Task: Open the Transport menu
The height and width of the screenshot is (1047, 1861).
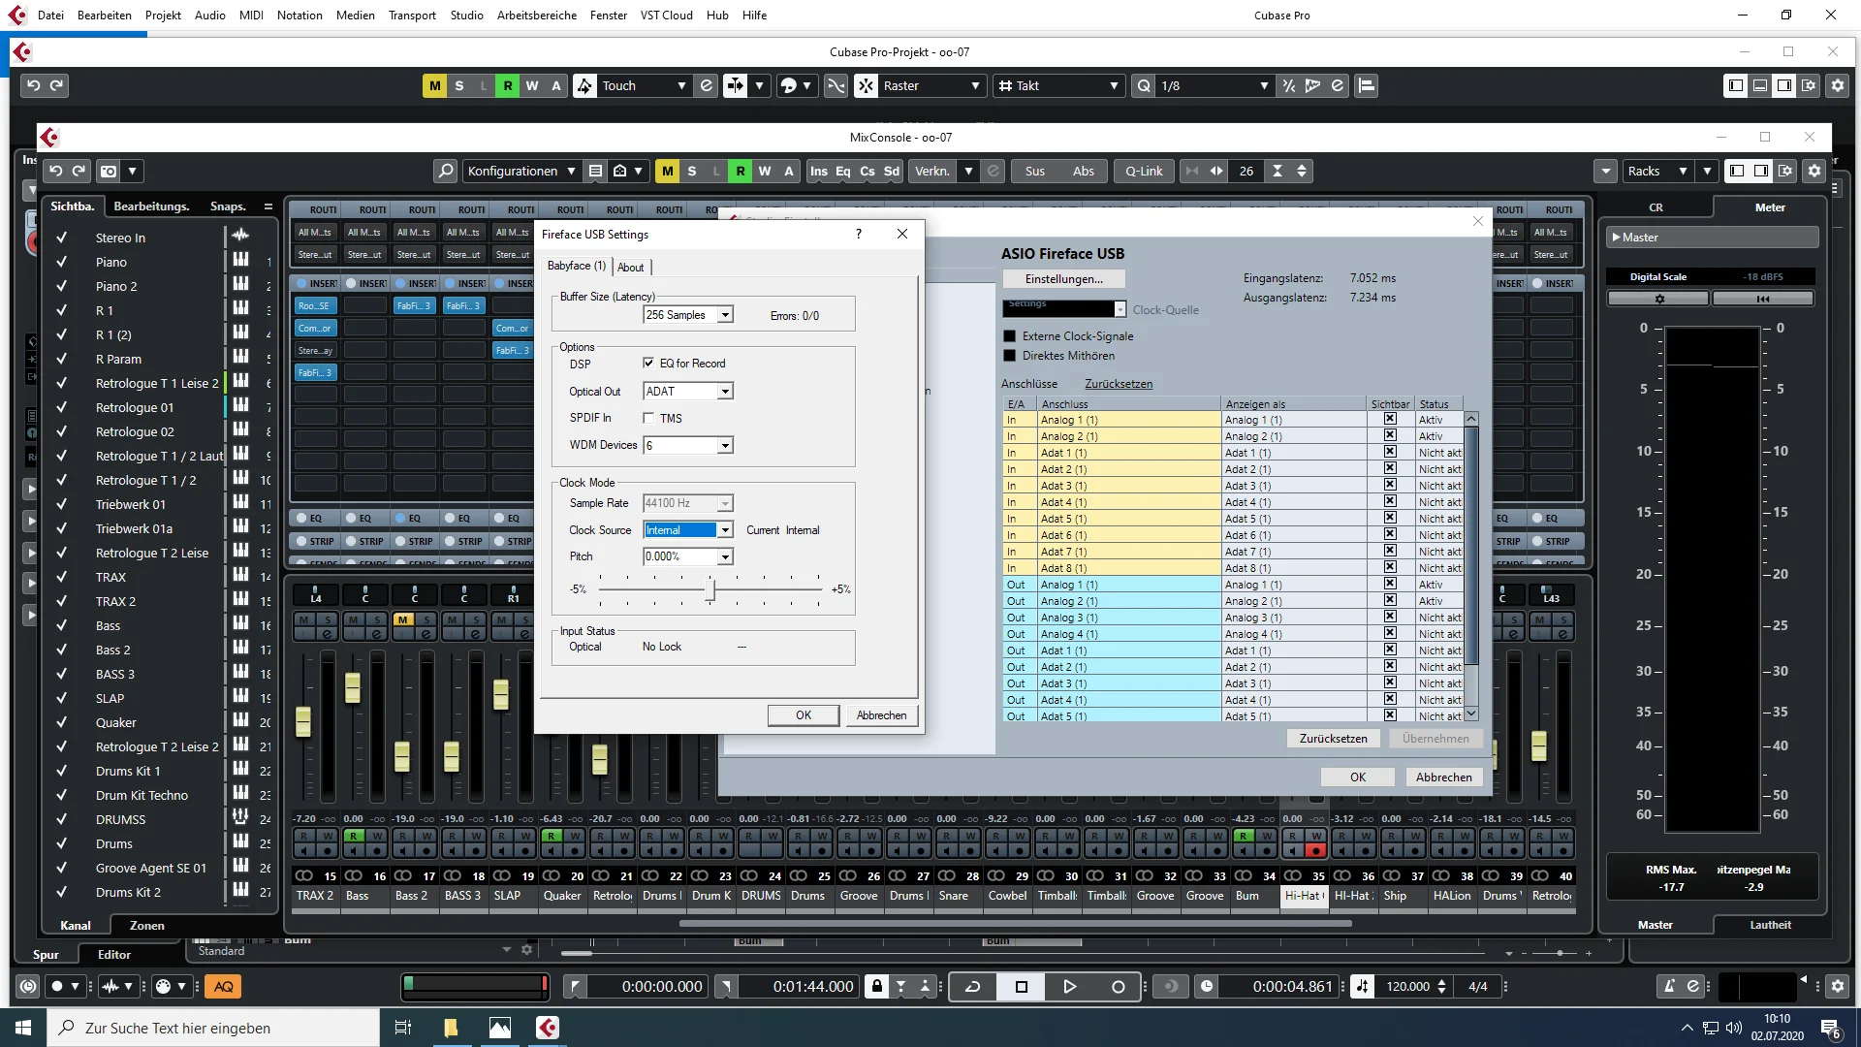Action: [412, 15]
